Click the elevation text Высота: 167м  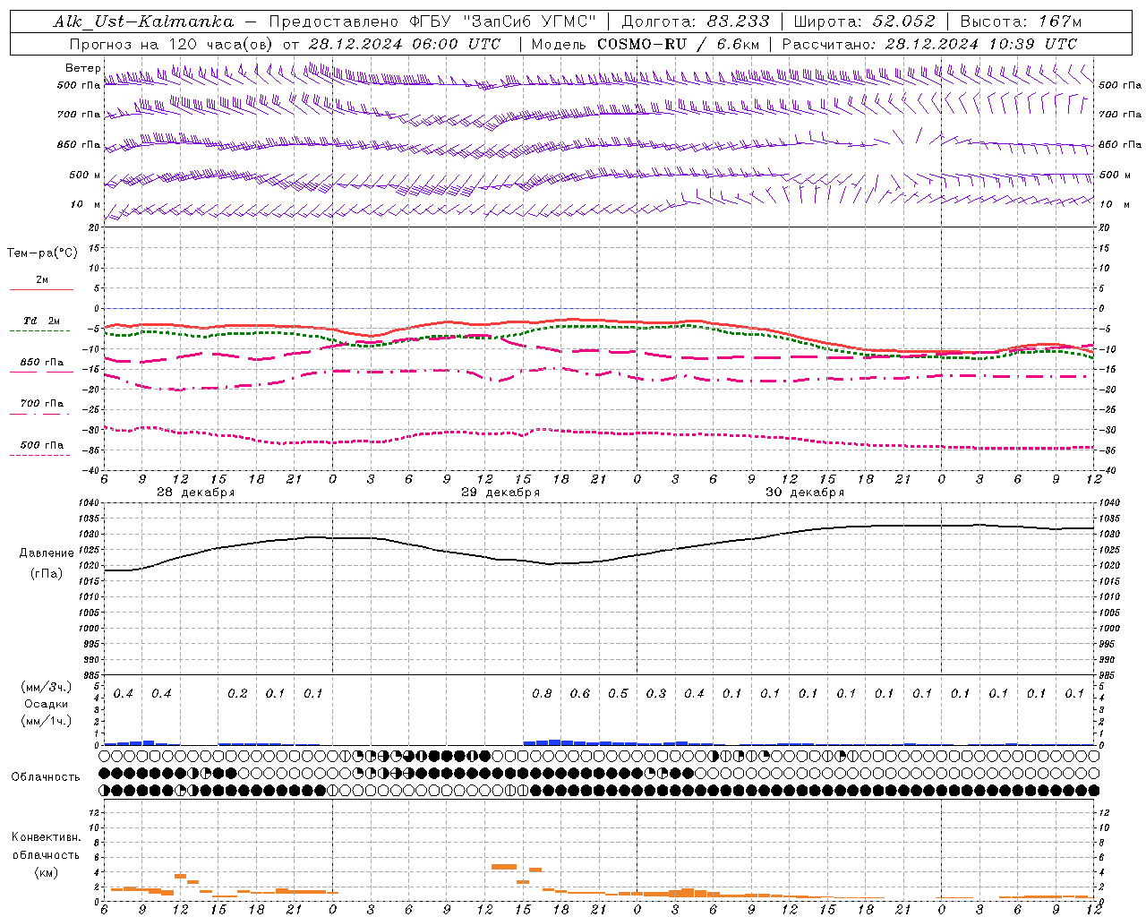1021,21
